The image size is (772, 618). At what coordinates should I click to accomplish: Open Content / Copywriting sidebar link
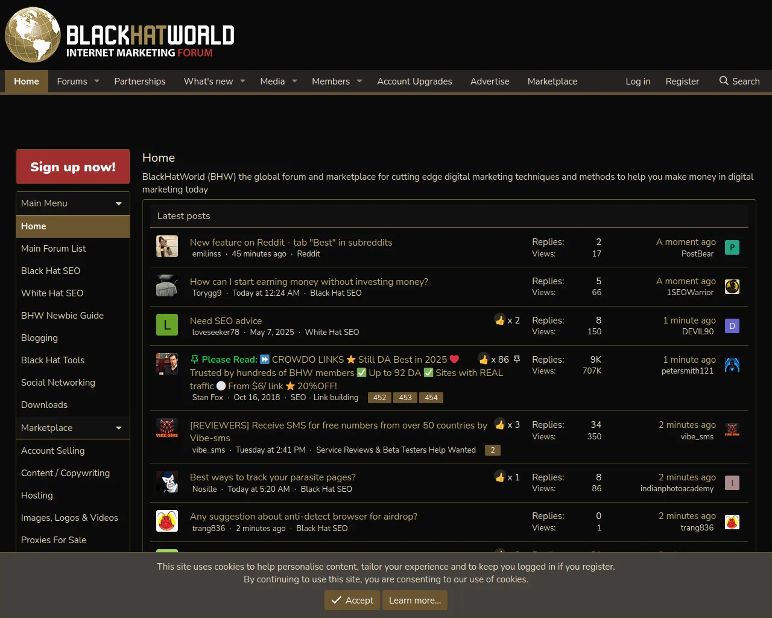(x=73, y=473)
